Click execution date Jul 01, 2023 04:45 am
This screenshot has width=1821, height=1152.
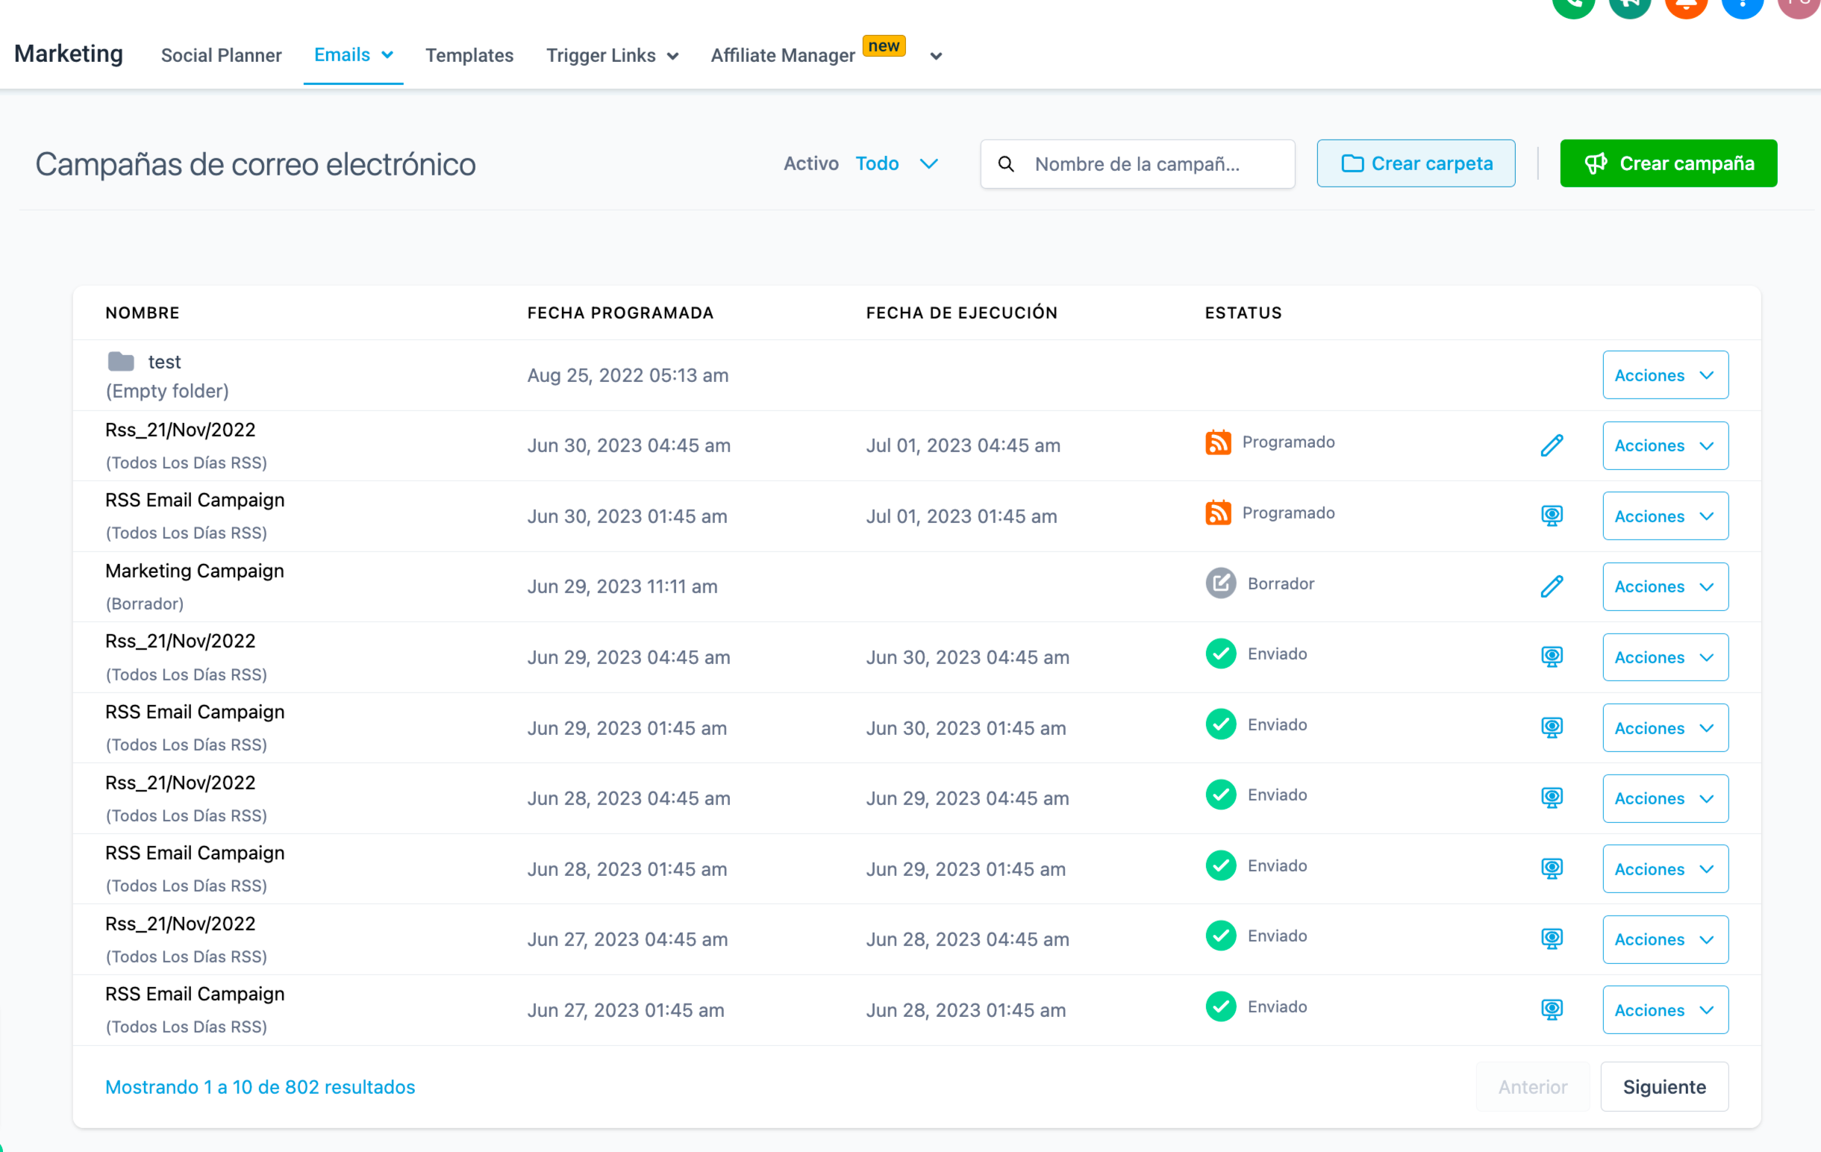(x=963, y=445)
